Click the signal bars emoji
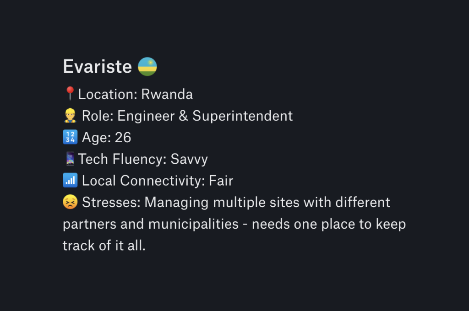 point(70,181)
